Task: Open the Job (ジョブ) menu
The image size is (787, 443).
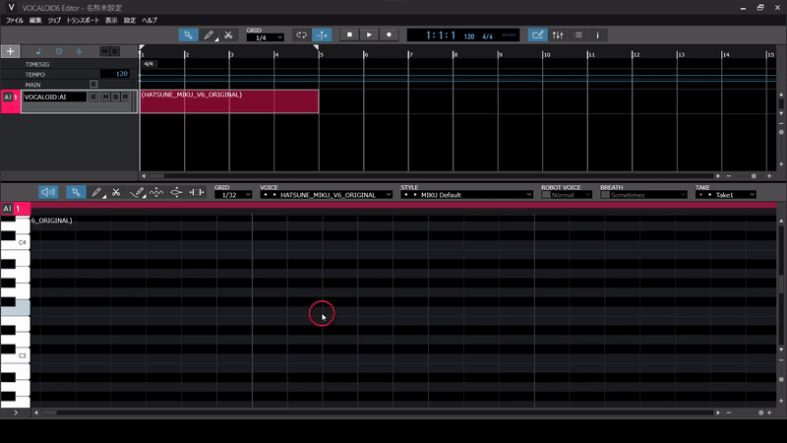Action: tap(54, 20)
